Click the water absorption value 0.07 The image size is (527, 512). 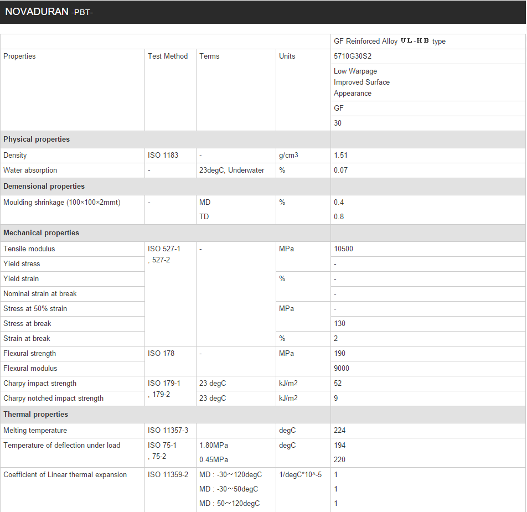point(340,170)
